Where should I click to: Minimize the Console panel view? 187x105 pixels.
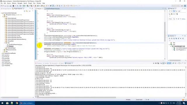click(x=183, y=63)
